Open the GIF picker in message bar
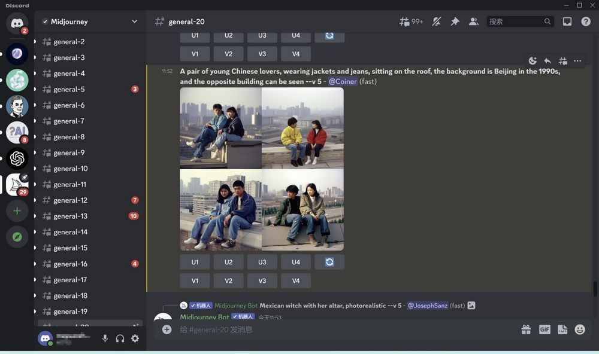The width and height of the screenshot is (599, 354). [x=544, y=329]
